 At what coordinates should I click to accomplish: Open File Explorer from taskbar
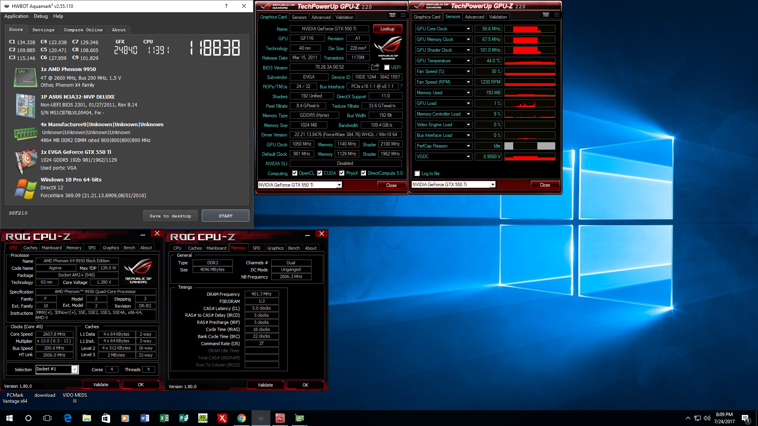click(x=86, y=418)
